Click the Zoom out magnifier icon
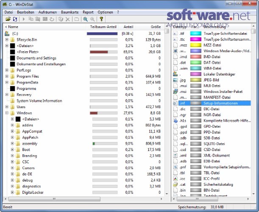 pyautogui.click(x=92, y=19)
